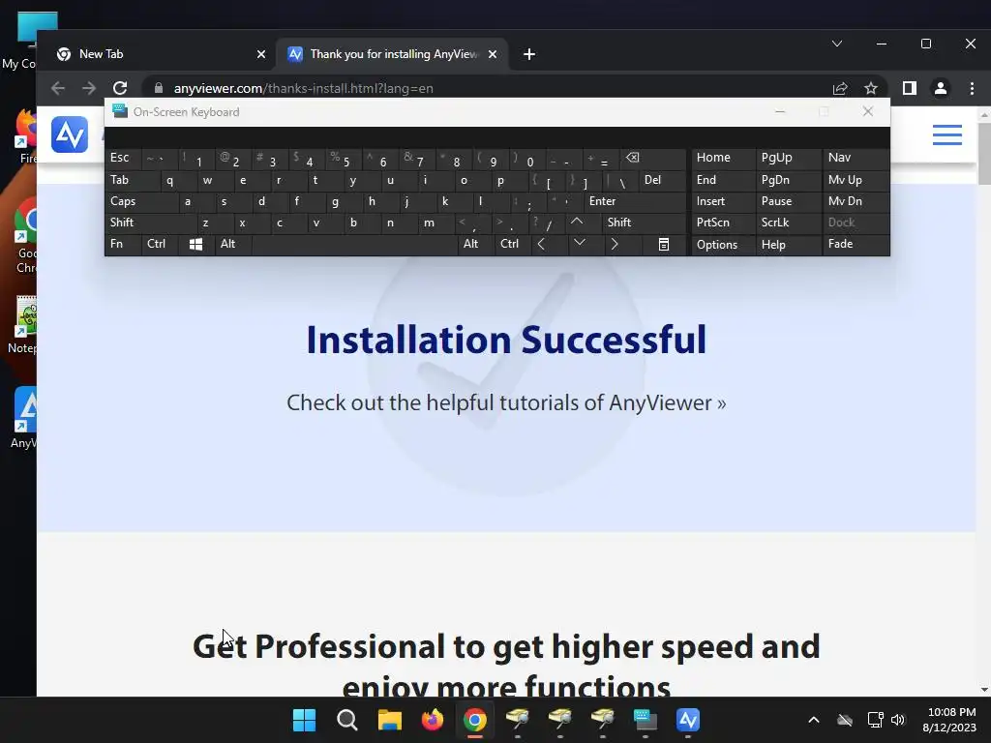Toggle the Fn key on On-Screen Keyboard
This screenshot has height=743, width=991.
123,244
